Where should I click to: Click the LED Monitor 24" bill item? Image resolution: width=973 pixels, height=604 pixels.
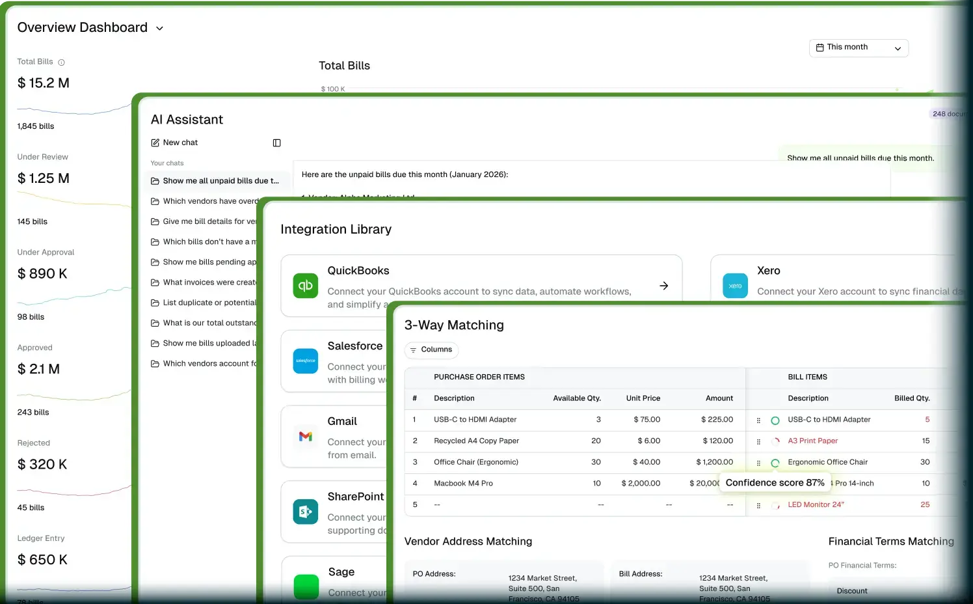tap(816, 505)
